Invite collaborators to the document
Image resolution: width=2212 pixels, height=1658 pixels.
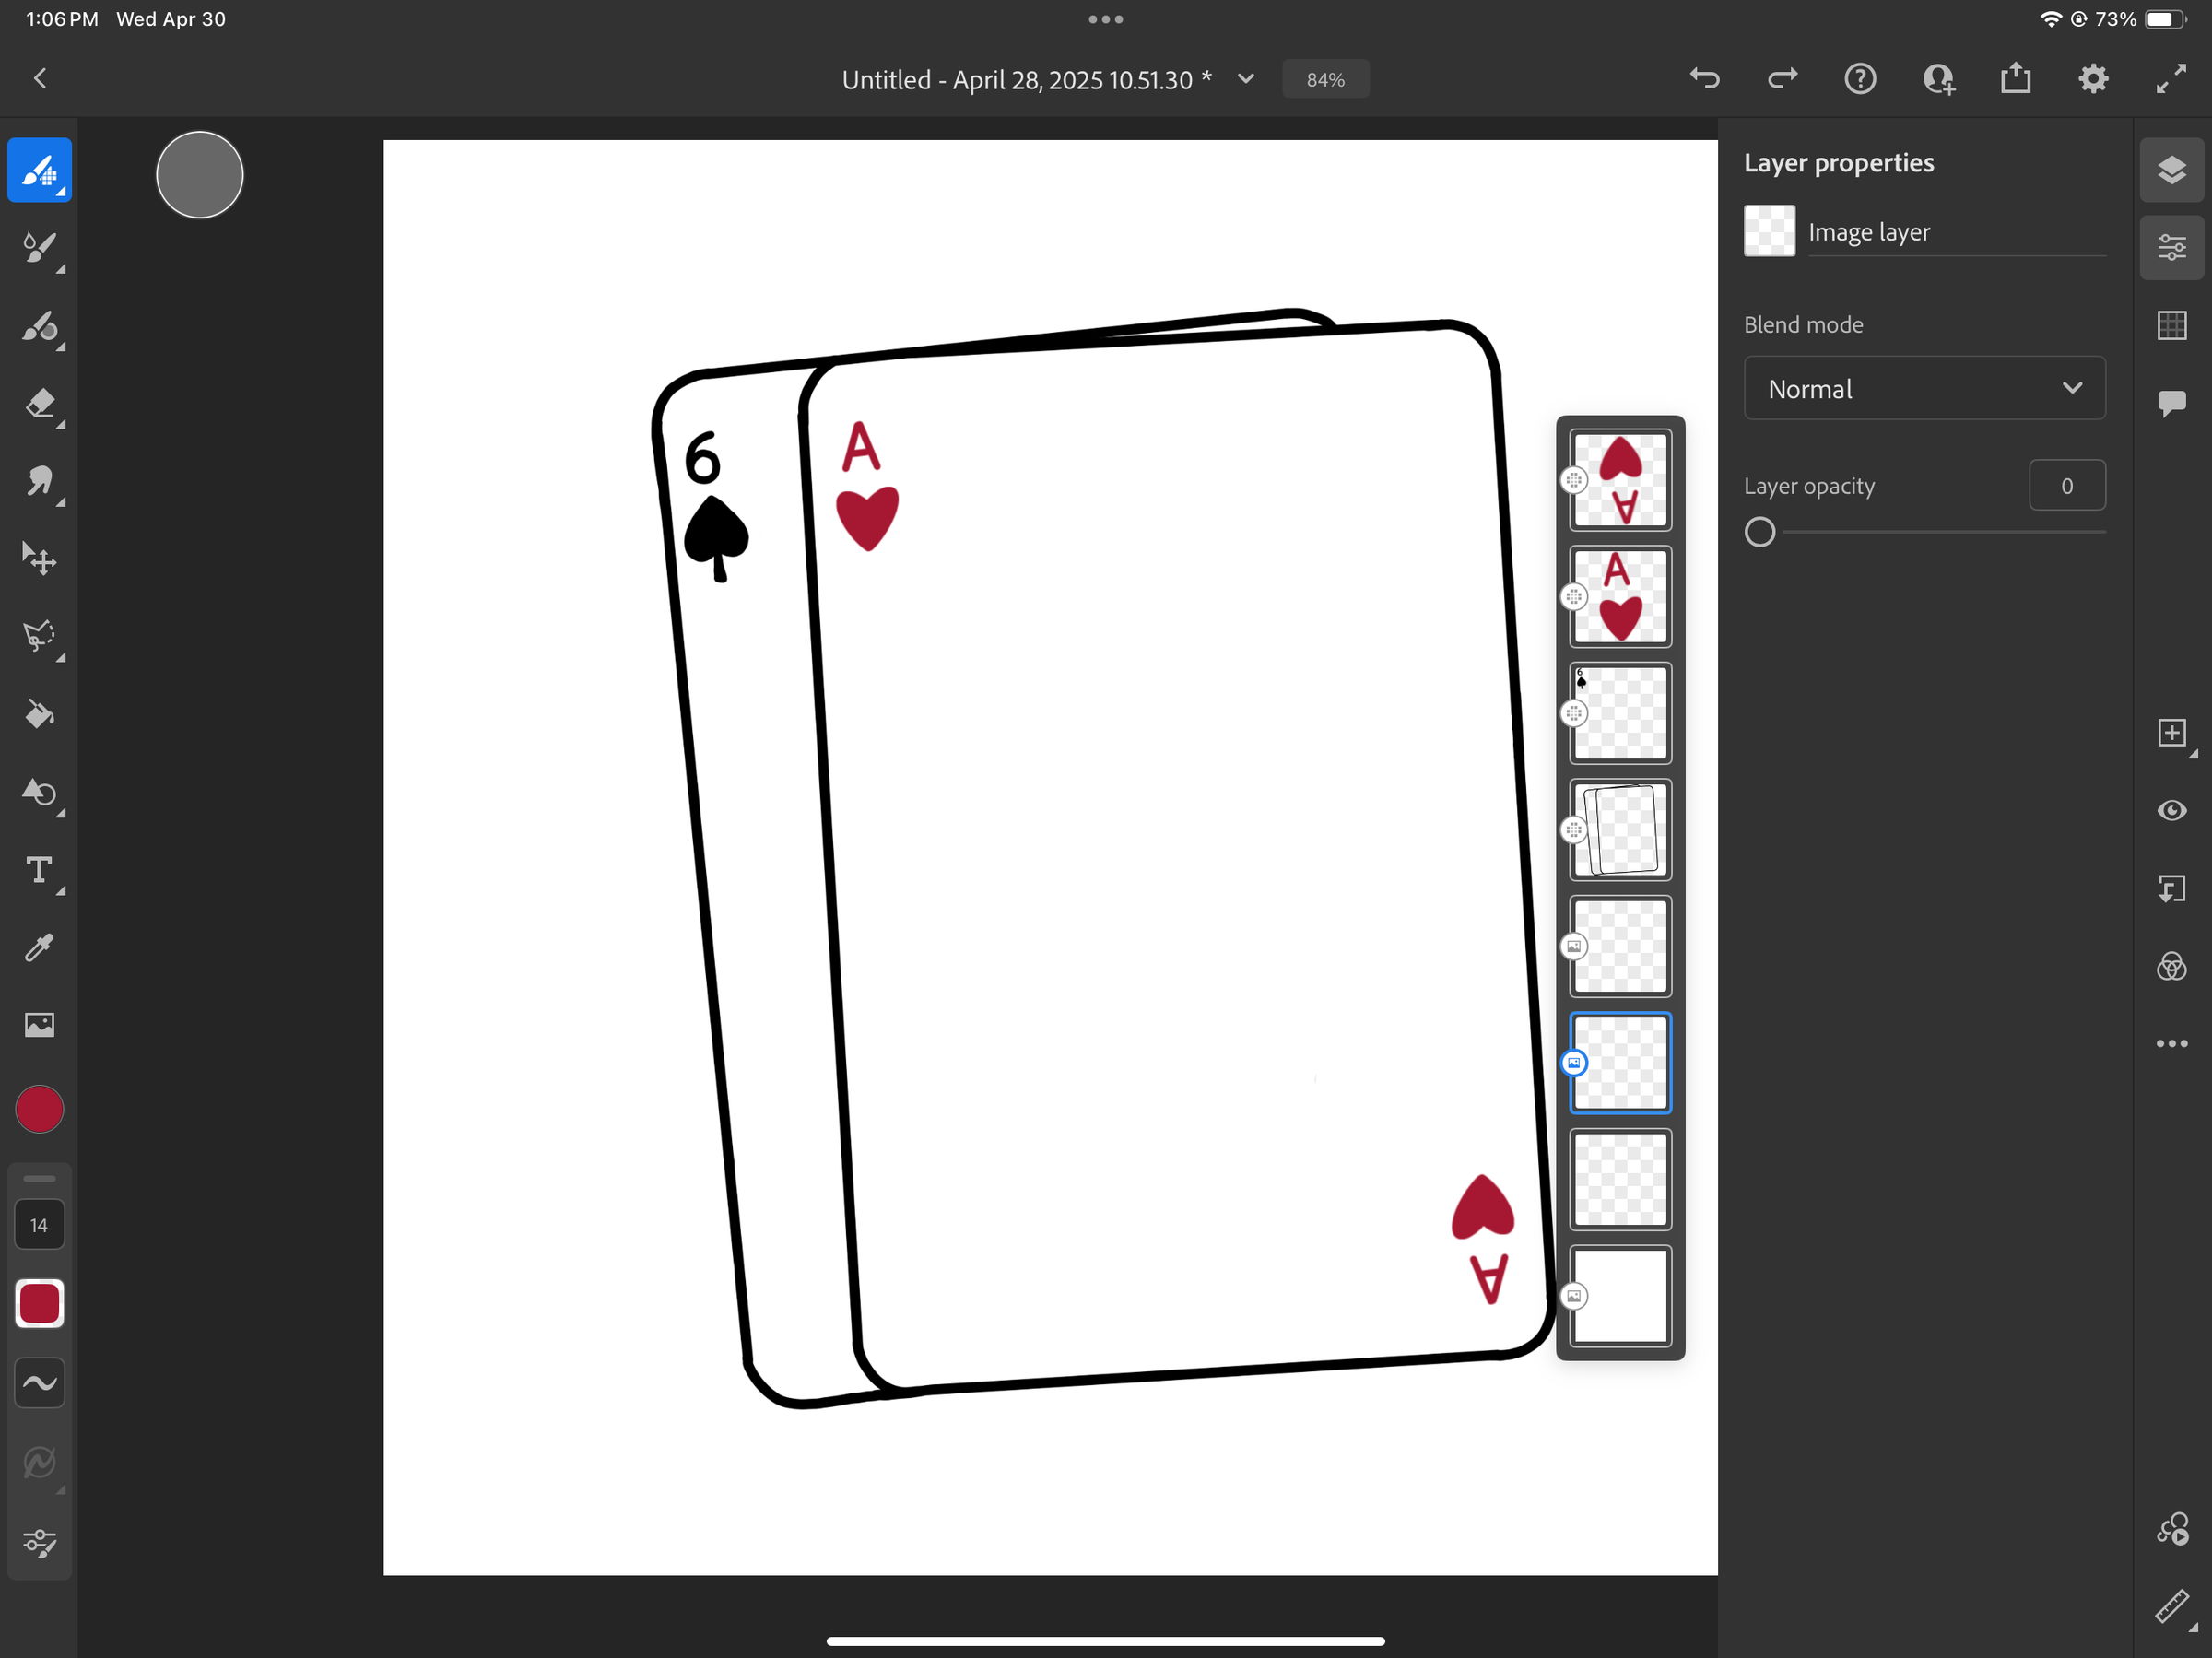1938,79
